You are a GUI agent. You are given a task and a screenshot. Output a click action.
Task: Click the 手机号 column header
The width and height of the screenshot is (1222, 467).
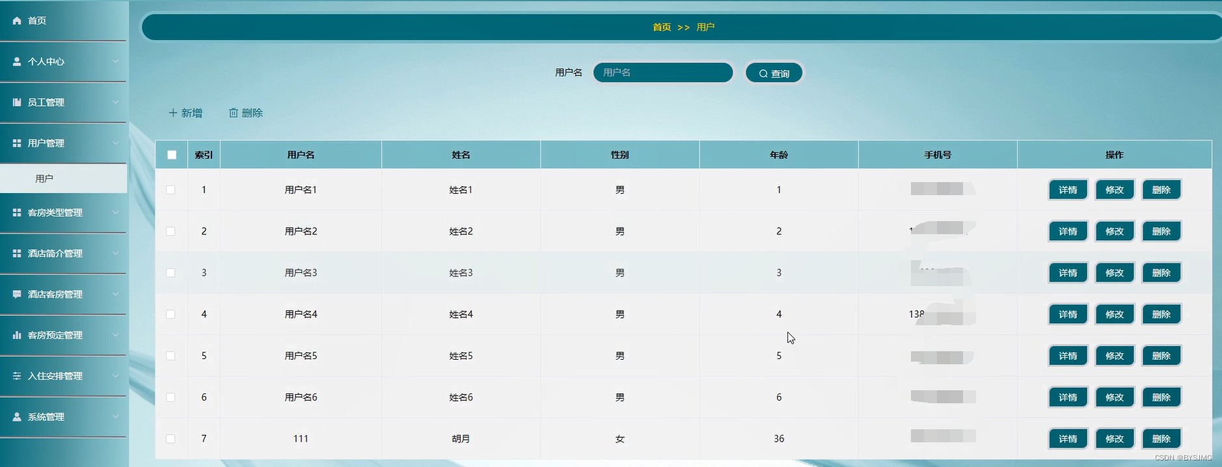tap(938, 155)
